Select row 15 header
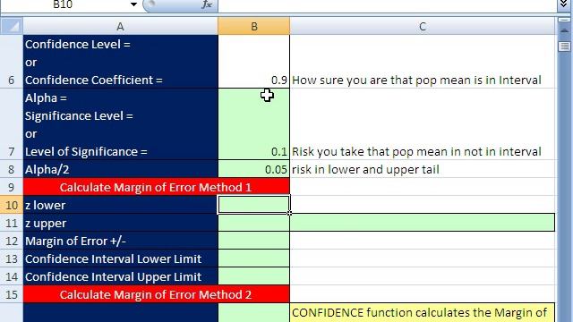573x322 pixels. click(x=12, y=294)
